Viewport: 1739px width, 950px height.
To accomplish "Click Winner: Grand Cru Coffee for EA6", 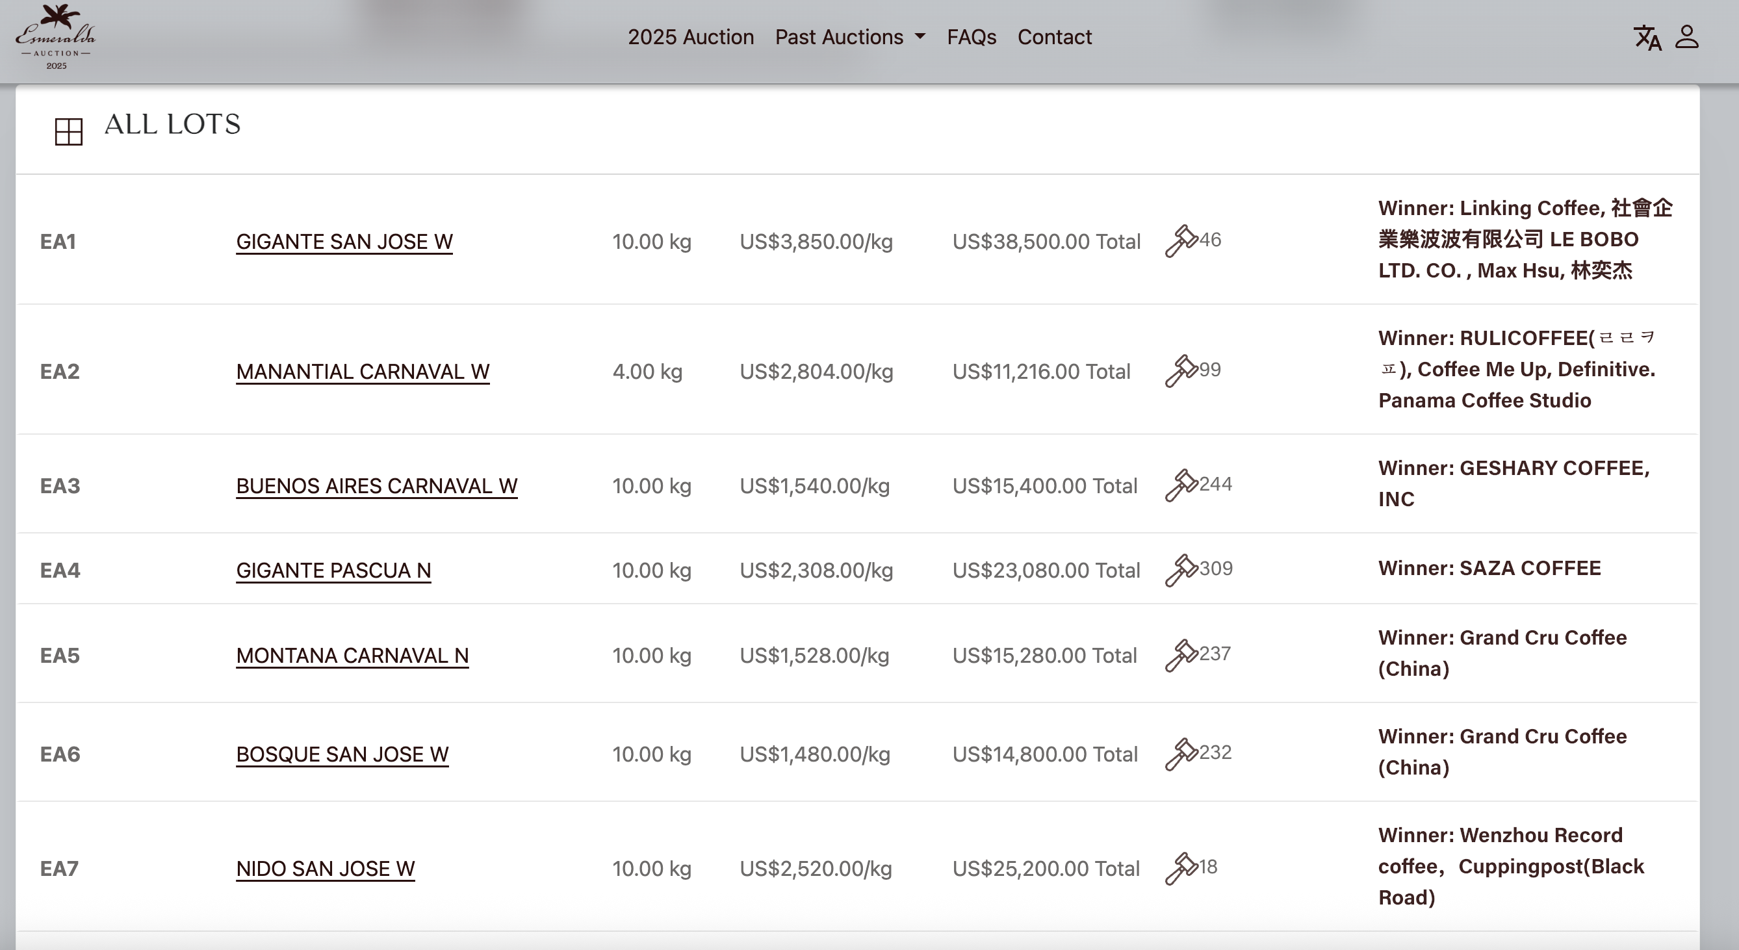I will (1502, 752).
